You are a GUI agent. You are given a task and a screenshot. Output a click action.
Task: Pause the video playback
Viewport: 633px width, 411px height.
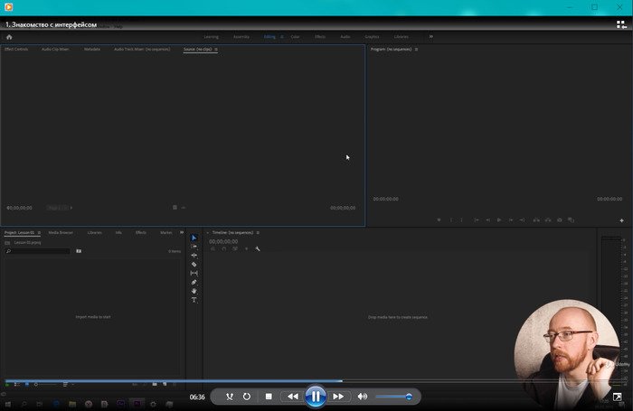tap(315, 397)
